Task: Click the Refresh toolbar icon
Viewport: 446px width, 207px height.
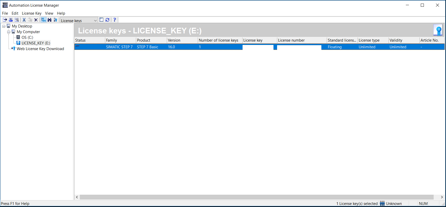Action: (x=107, y=20)
